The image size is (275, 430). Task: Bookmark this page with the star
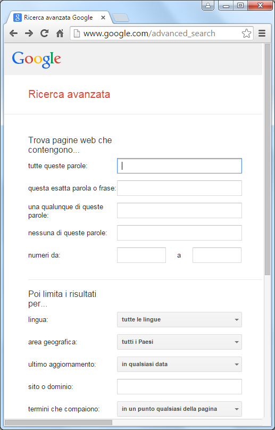coord(246,34)
